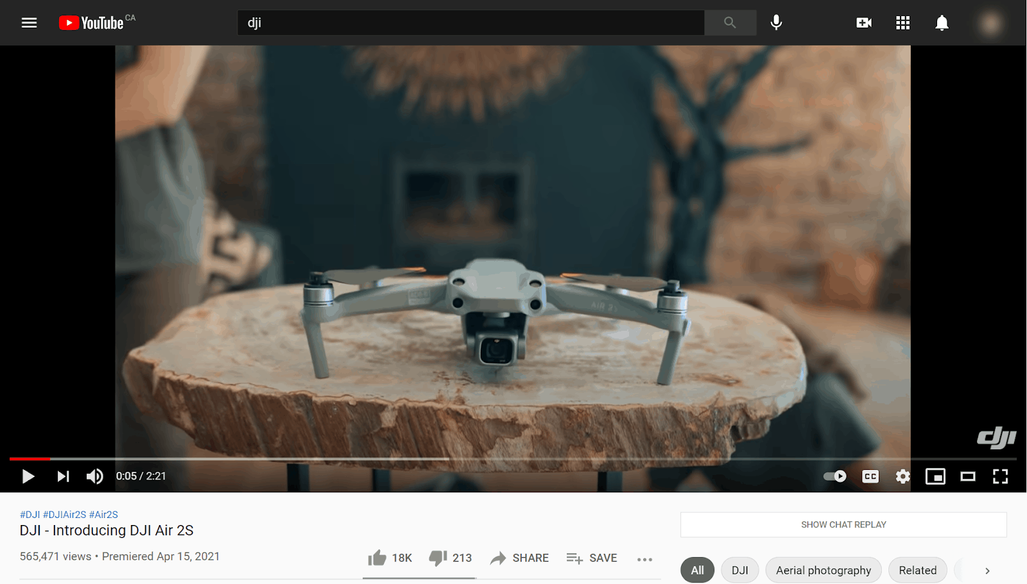Click the 0:05 / 2:21 time display
Image resolution: width=1027 pixels, height=584 pixels.
coord(141,476)
